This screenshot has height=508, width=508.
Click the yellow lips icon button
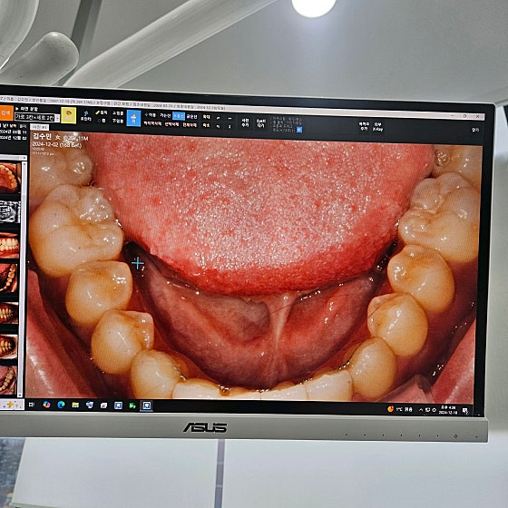tap(68, 115)
